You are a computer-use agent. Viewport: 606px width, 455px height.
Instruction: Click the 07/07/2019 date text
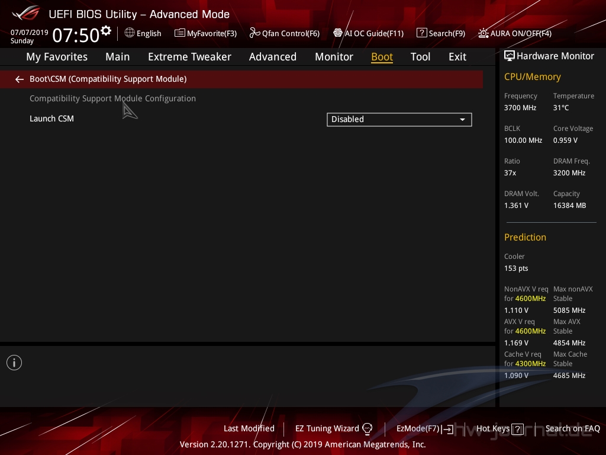click(30, 32)
